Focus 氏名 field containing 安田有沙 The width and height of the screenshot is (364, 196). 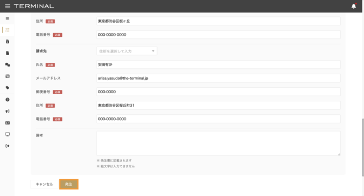(x=218, y=64)
